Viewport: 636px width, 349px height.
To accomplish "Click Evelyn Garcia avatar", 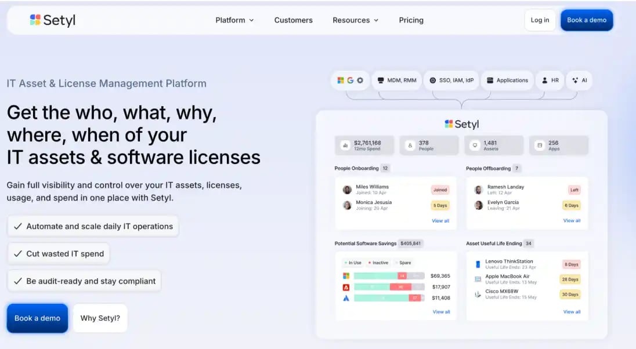I will [479, 205].
